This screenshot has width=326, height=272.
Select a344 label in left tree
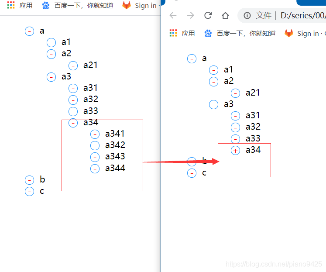tap(115, 168)
